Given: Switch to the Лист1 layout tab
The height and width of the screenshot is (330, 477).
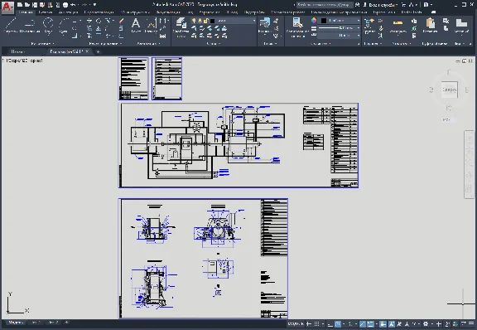Looking at the screenshot, I should point(36,322).
